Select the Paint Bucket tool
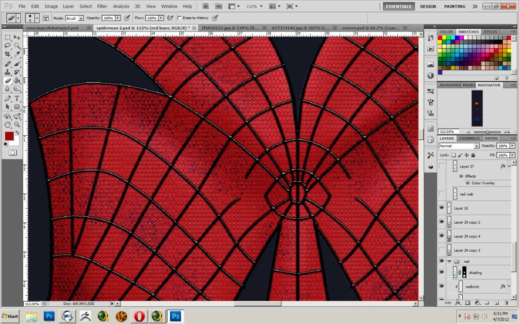Screen dimensions: 519x324 [17, 80]
